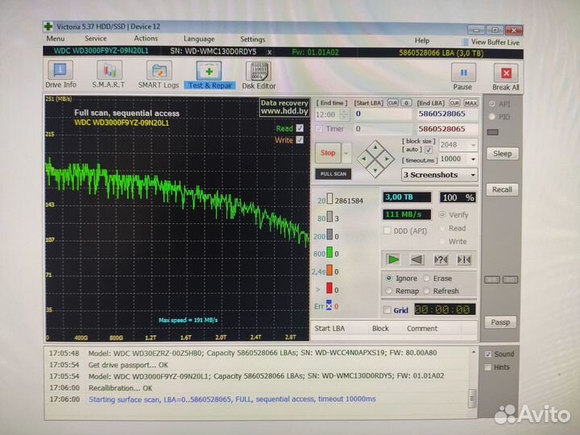580x435 pixels.
Task: Click the Stop scan button
Action: tap(328, 152)
